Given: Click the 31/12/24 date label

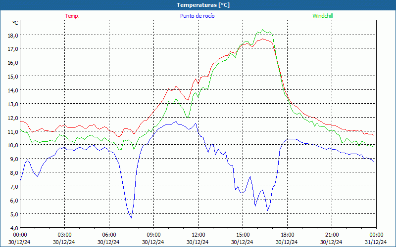Looking at the screenshot, I should (x=376, y=242).
